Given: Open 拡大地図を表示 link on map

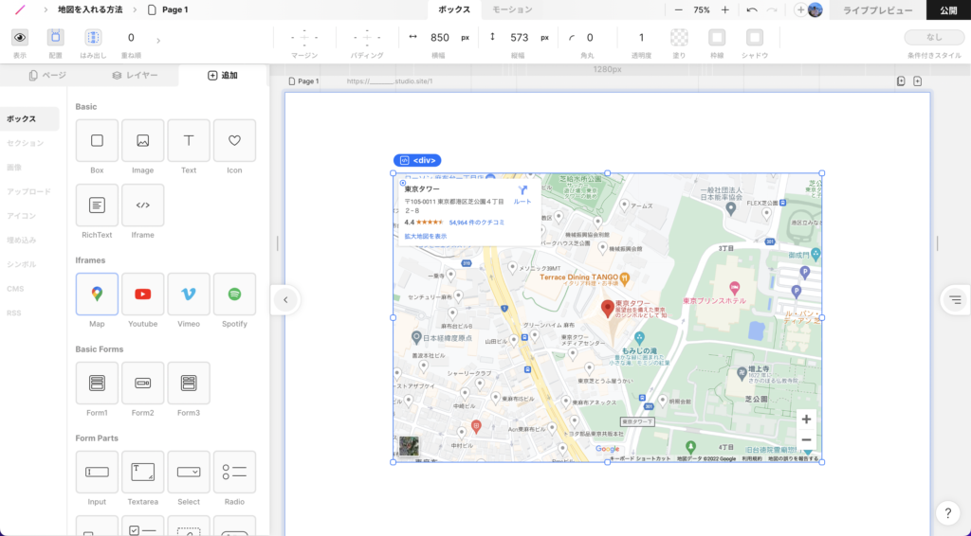Looking at the screenshot, I should coord(426,236).
